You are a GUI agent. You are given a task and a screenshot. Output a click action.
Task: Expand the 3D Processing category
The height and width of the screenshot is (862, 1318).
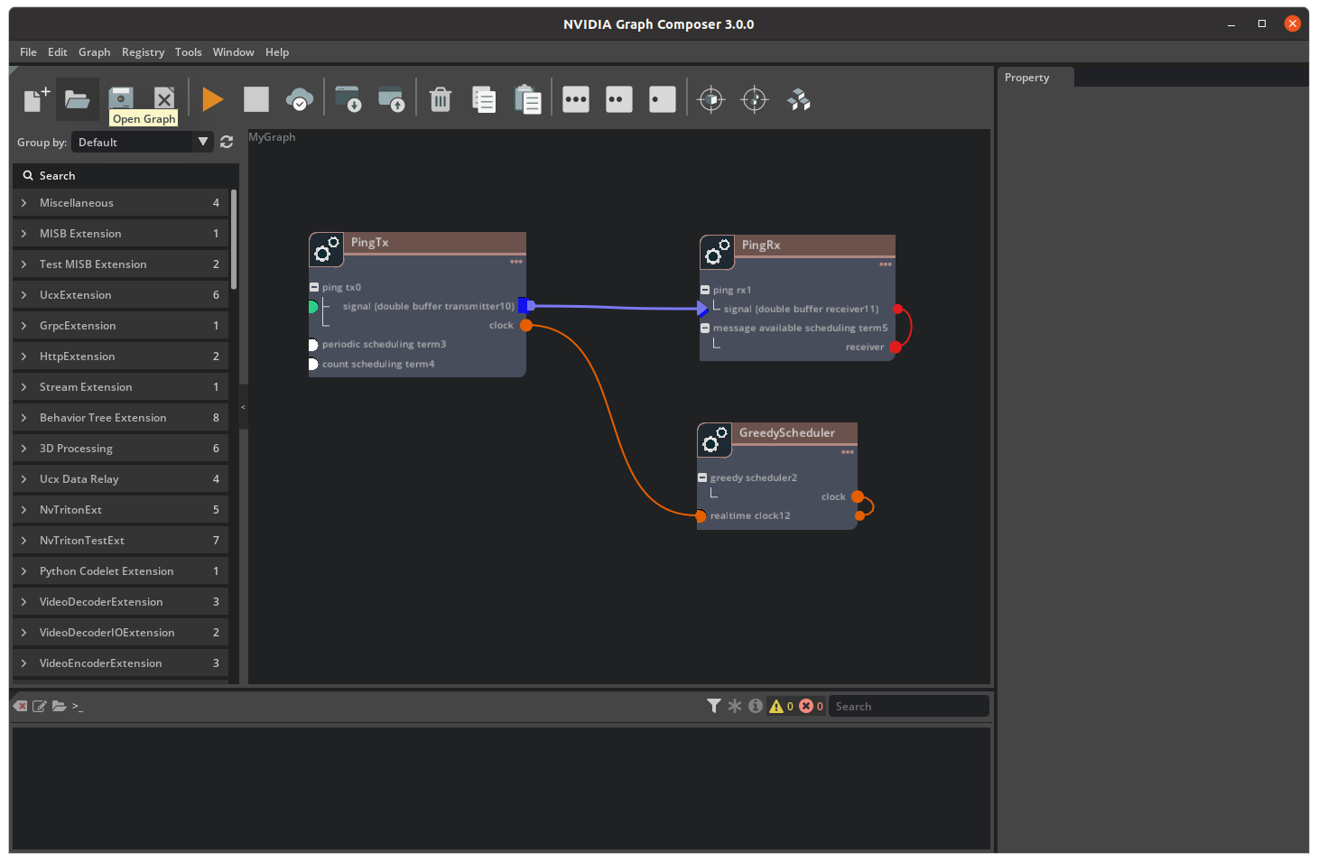[x=121, y=448]
